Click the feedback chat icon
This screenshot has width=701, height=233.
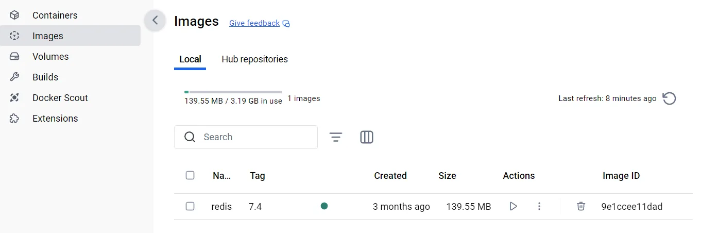coord(286,24)
